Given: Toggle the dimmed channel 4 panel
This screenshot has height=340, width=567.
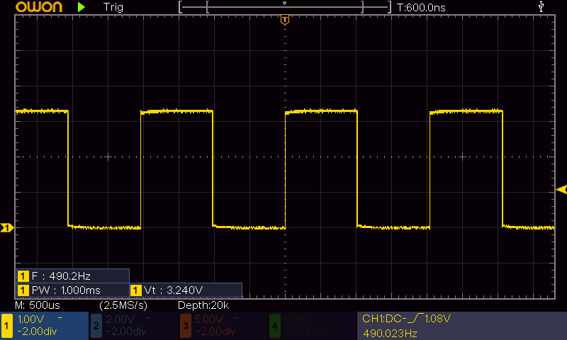Looking at the screenshot, I should tap(312, 325).
